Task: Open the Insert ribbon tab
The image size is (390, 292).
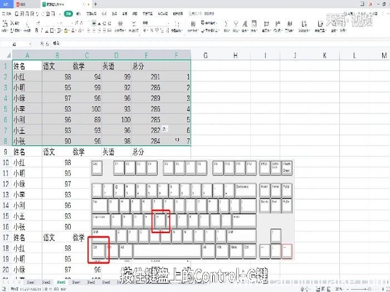Action: pos(79,14)
